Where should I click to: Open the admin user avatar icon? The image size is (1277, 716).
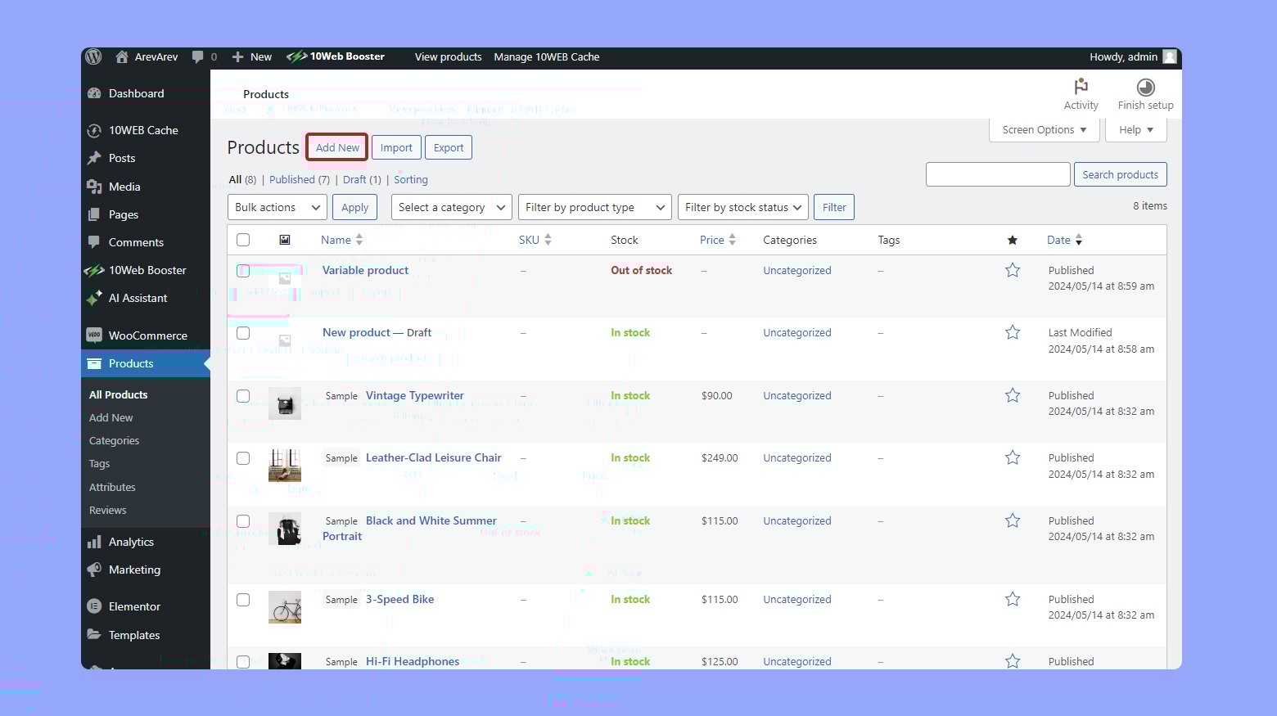click(x=1169, y=56)
